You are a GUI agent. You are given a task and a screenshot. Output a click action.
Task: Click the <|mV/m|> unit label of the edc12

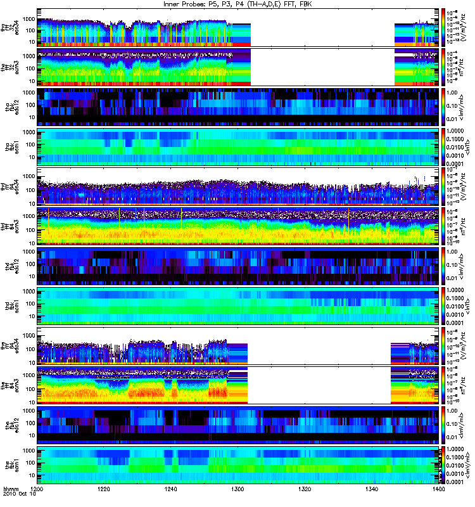(x=462, y=425)
